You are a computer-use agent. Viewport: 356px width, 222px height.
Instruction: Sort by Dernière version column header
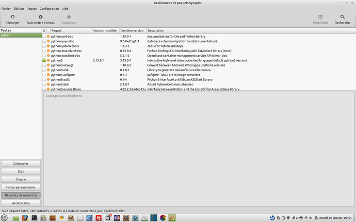[133, 31]
